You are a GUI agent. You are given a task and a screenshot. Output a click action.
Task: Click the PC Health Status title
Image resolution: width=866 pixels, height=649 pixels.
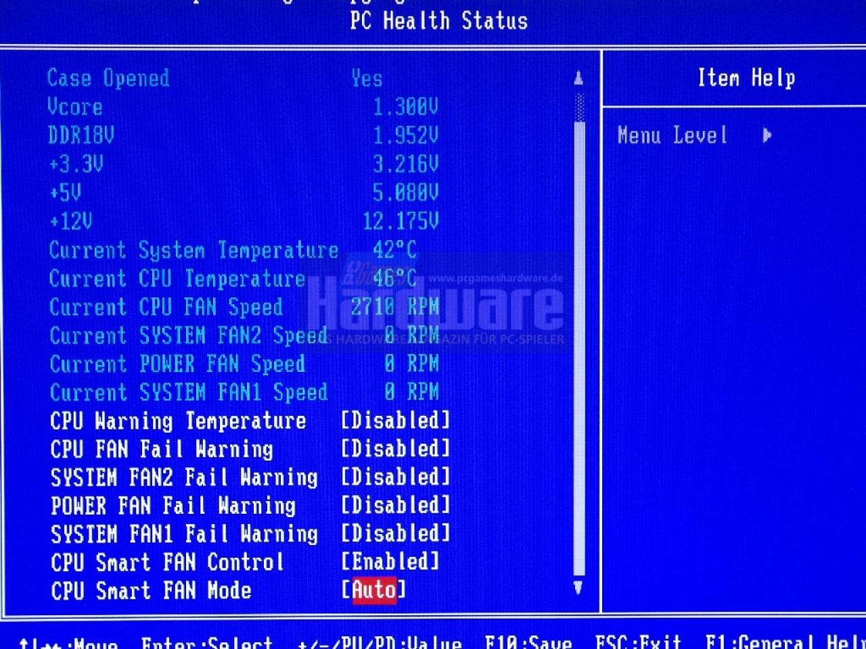pos(439,20)
